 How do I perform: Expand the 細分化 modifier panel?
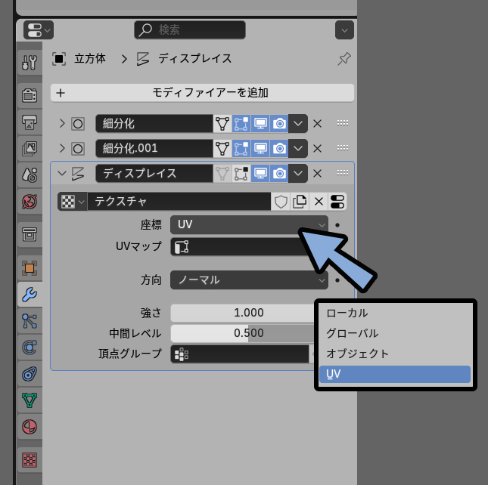[62, 123]
